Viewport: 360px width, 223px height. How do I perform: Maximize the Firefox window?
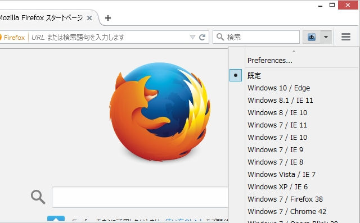[332, 5]
